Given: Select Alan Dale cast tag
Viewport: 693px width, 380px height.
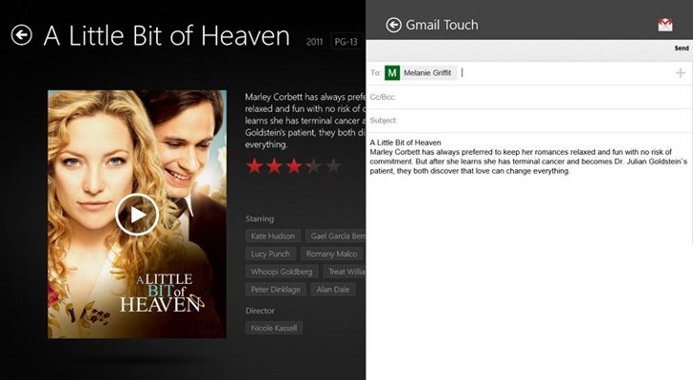Looking at the screenshot, I should (x=333, y=290).
